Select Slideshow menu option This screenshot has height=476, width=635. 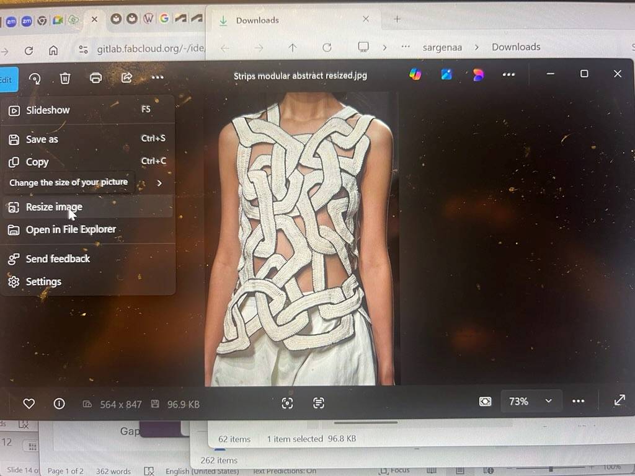coord(48,110)
